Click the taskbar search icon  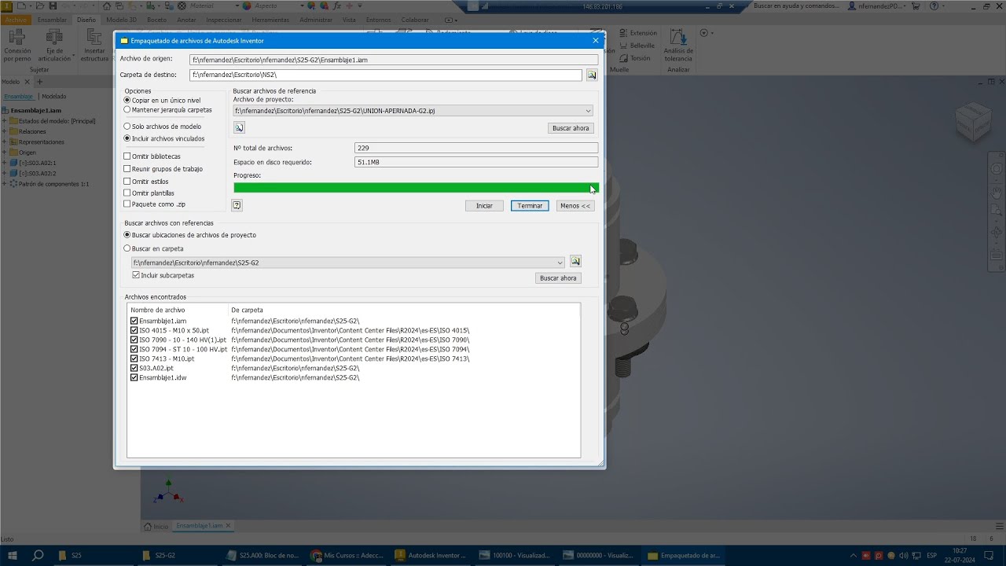(38, 555)
